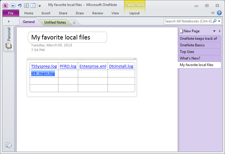Screen dimensions: 225x154
Task: Open the Insert ribbon tab
Action: pos(46,13)
